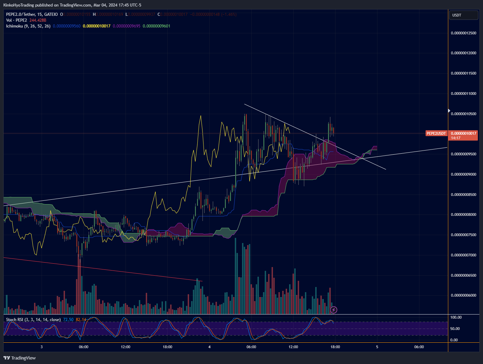Click the 0.00000008000 price axis label
The height and width of the screenshot is (364, 483).
coord(463,214)
